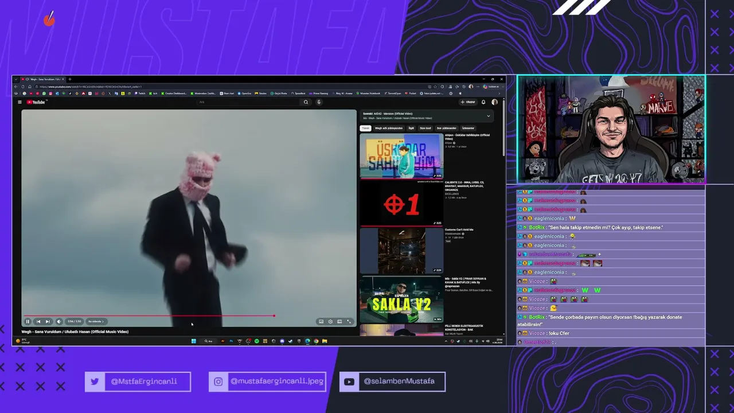The image size is (734, 413).
Task: Close the Wegh YouTube browser tab
Action: pos(63,79)
